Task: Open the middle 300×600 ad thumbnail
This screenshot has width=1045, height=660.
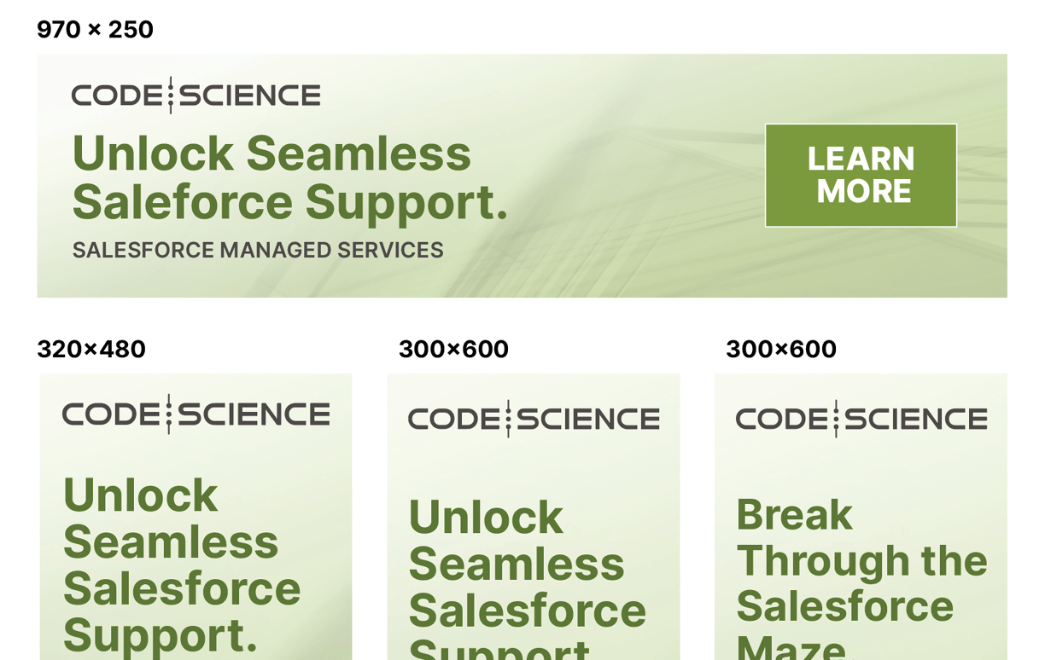Action: 534,517
